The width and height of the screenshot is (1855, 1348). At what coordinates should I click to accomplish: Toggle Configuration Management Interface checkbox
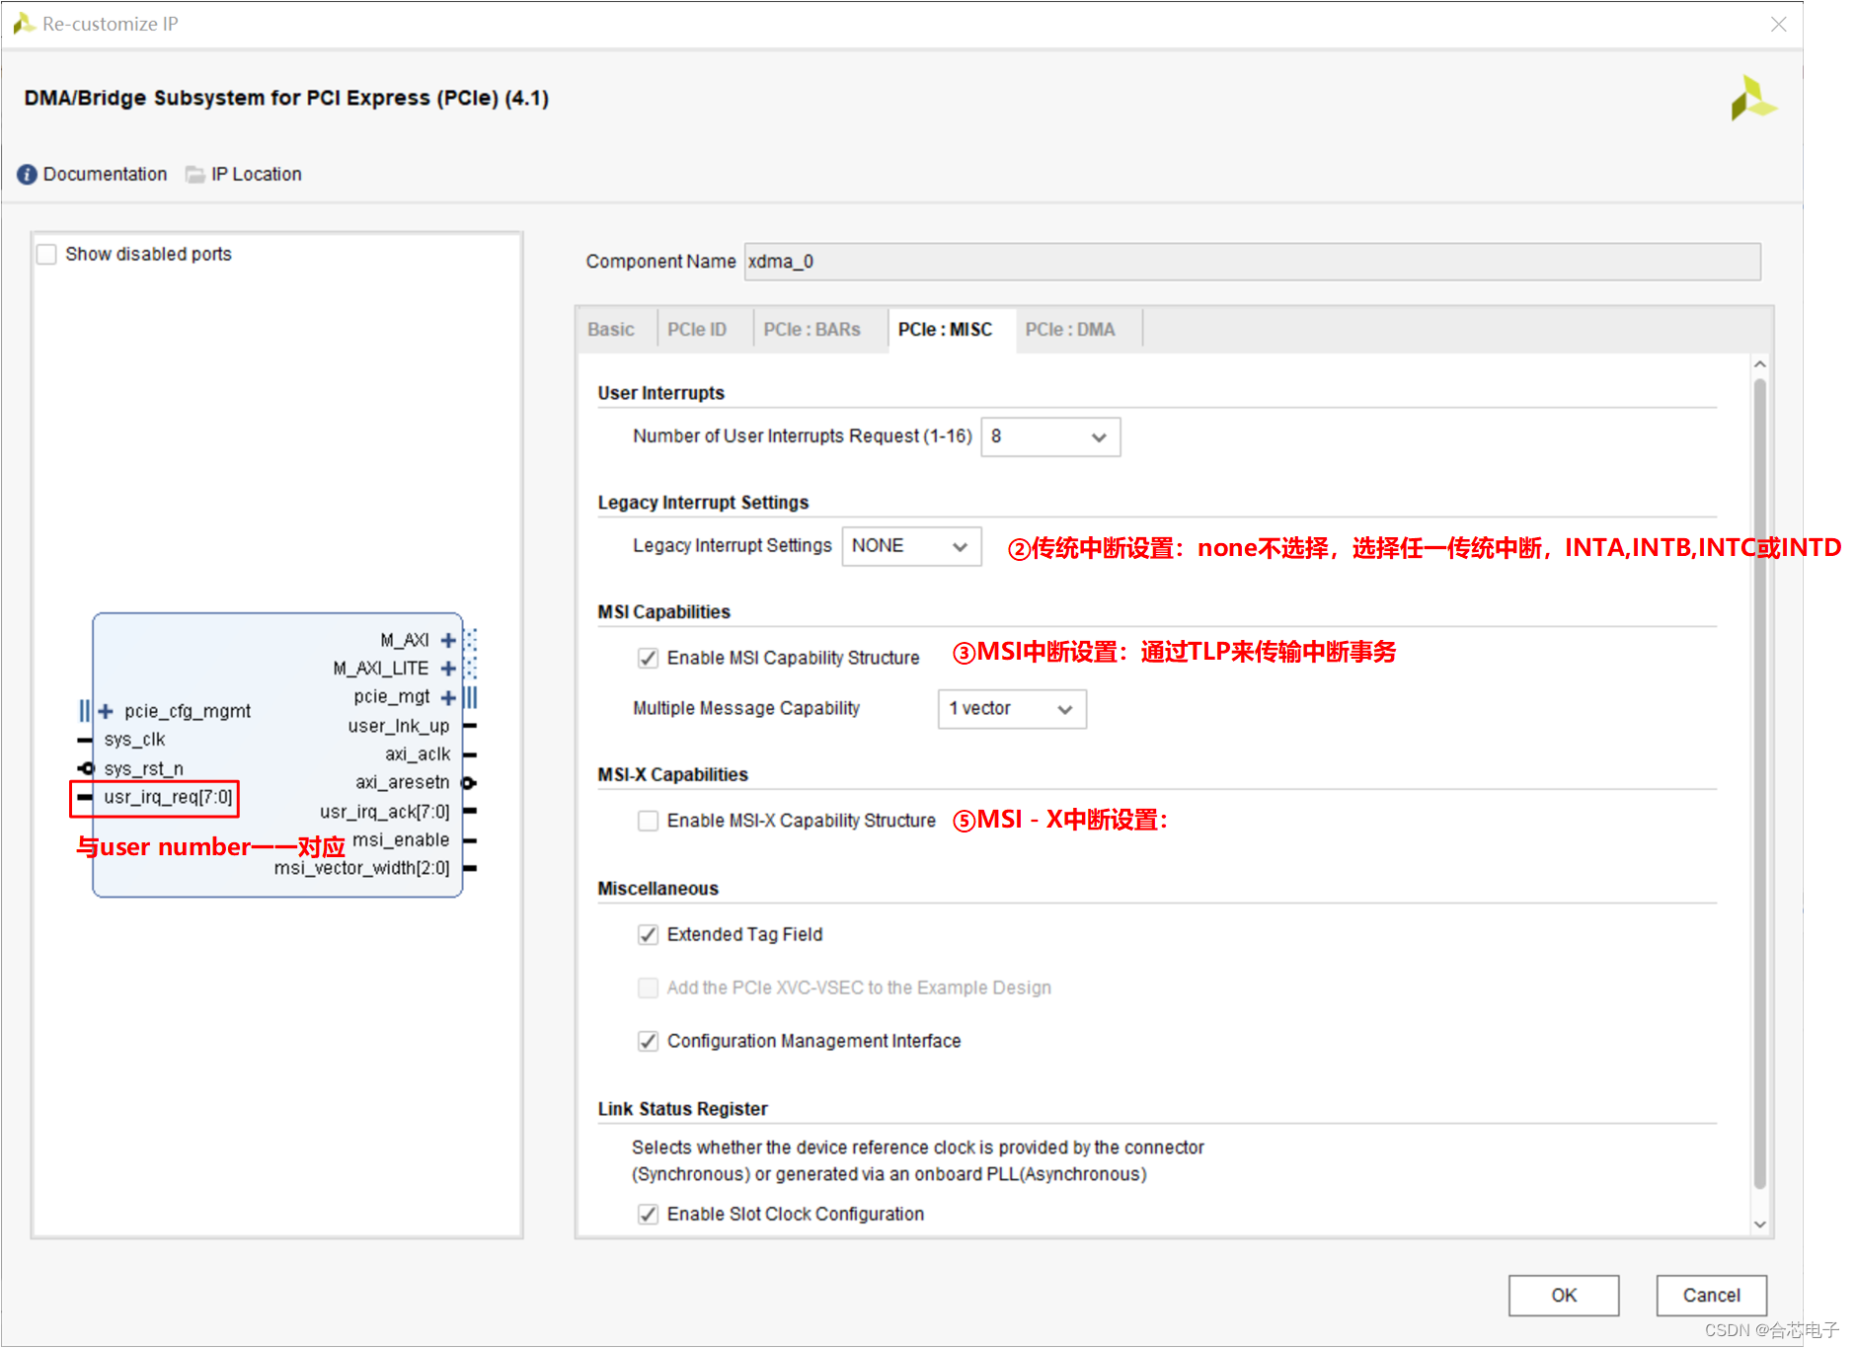(648, 1041)
